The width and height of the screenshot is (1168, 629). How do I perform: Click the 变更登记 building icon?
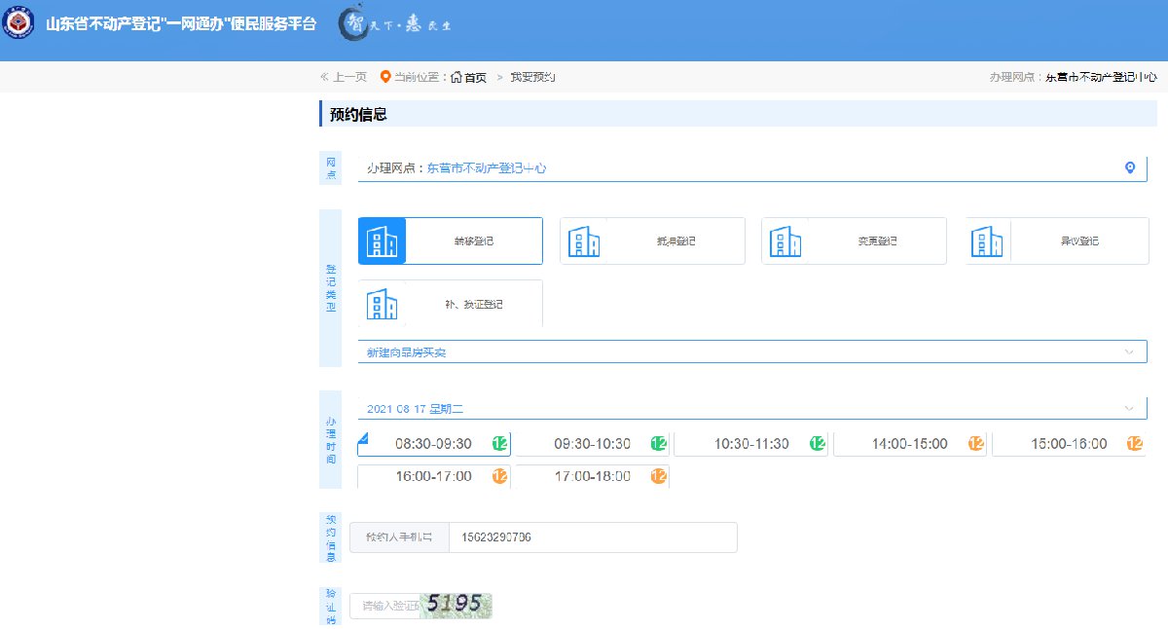coord(785,241)
